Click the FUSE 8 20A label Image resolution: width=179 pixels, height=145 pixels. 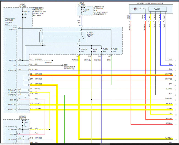pyautogui.click(x=105, y=50)
